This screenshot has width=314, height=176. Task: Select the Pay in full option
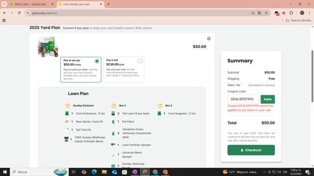coord(124,69)
